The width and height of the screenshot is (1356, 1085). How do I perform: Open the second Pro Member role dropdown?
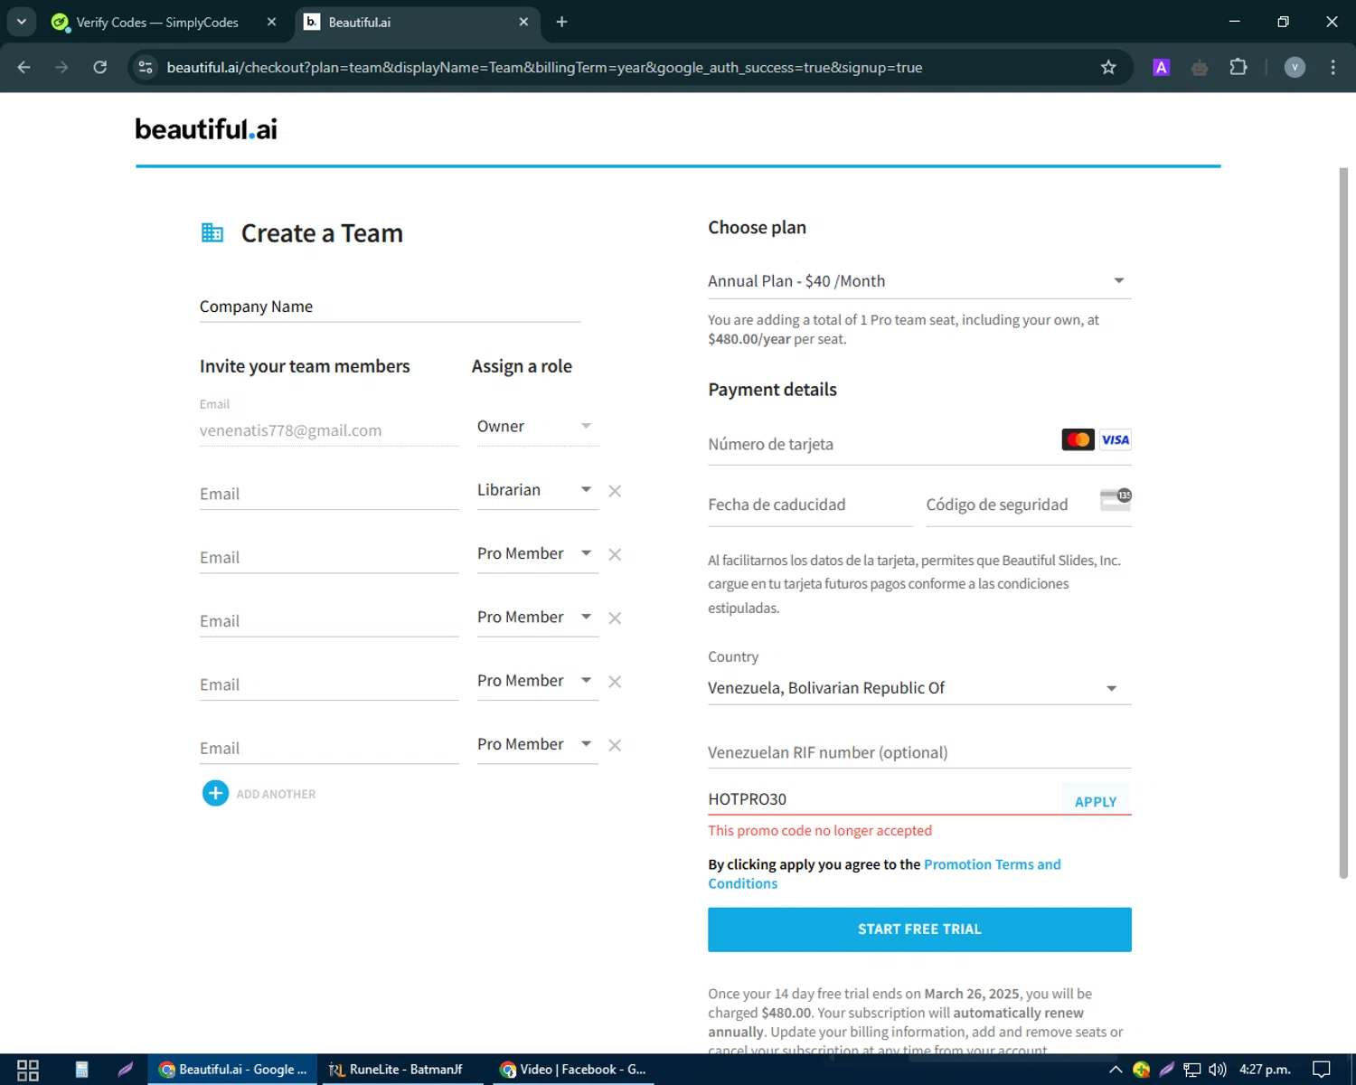tap(537, 617)
